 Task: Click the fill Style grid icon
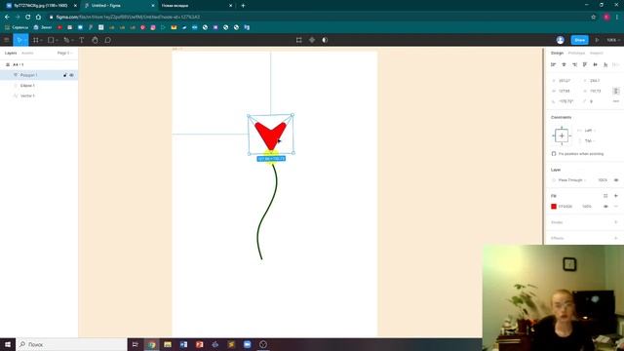click(x=605, y=196)
